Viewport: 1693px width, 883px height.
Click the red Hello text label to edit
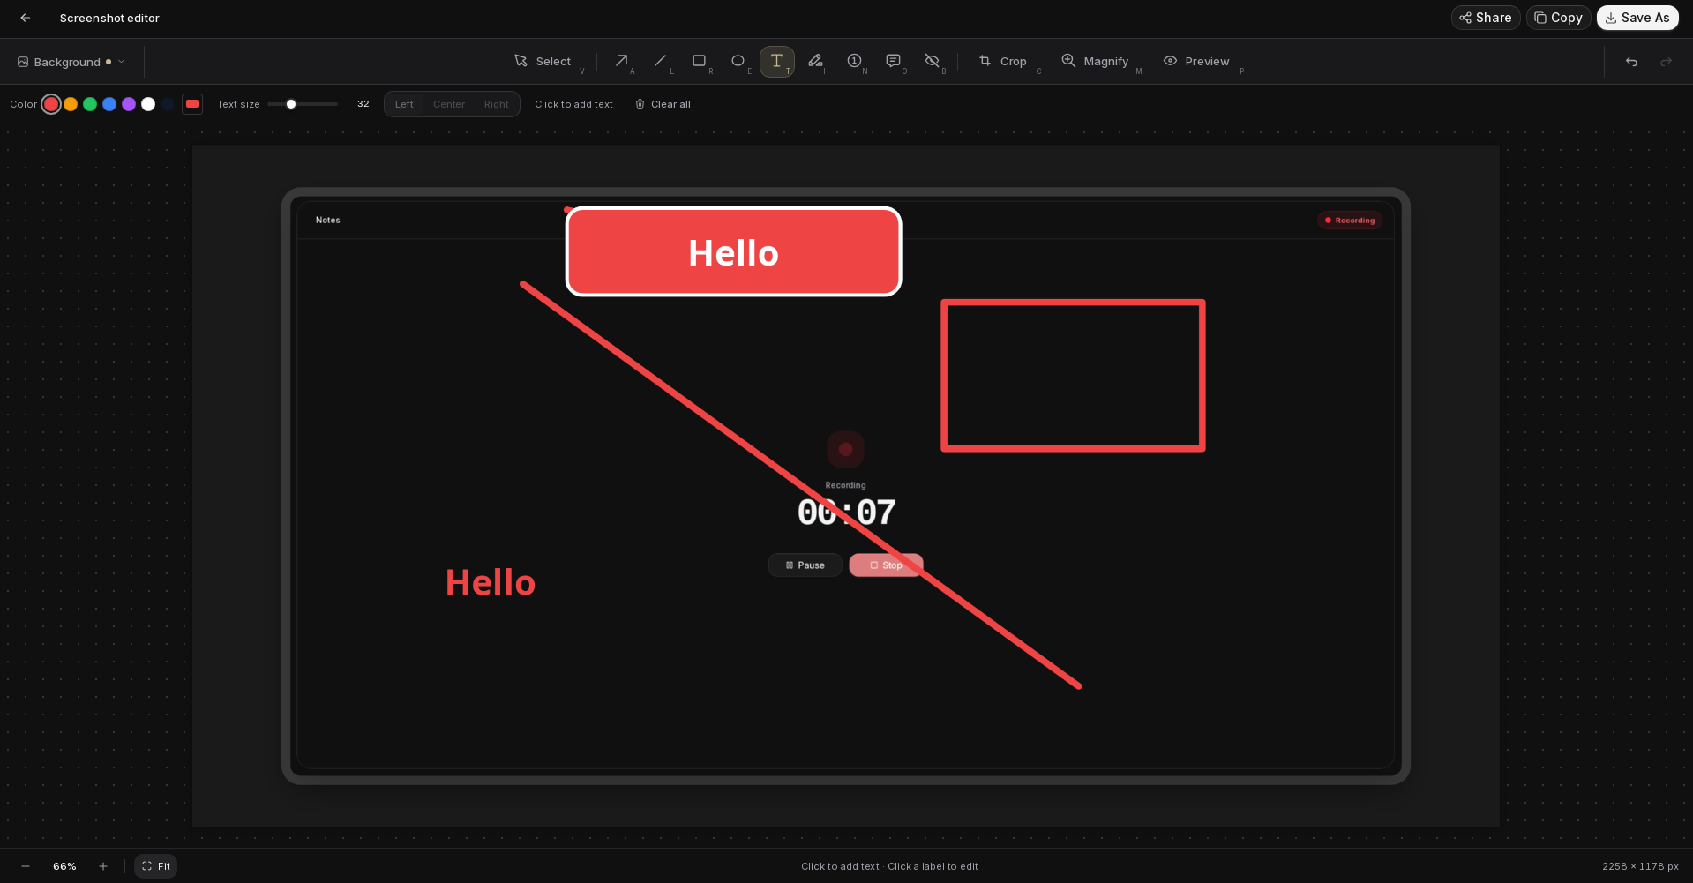491,583
